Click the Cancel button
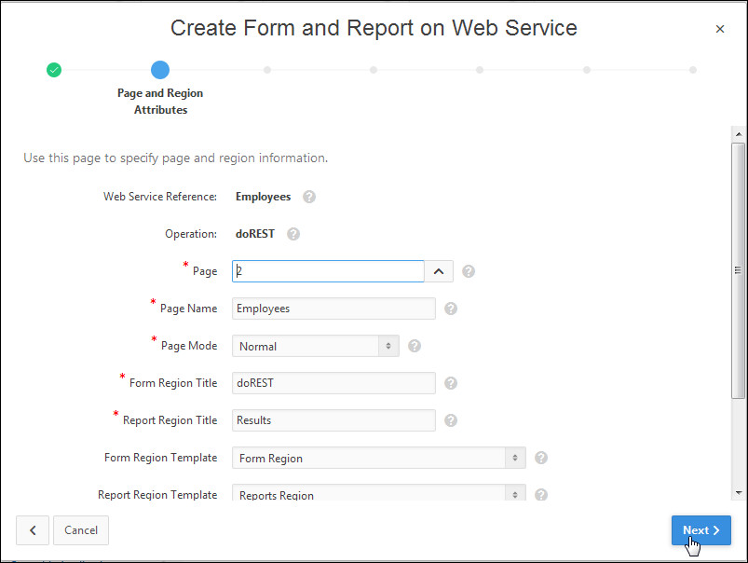Image resolution: width=748 pixels, height=563 pixels. point(81,530)
